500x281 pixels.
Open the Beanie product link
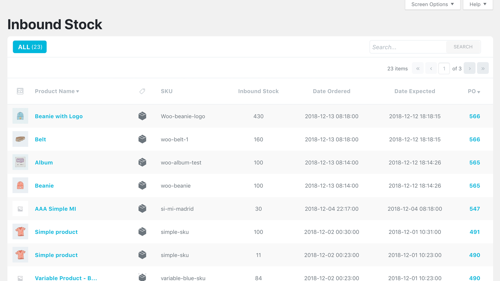click(x=44, y=186)
